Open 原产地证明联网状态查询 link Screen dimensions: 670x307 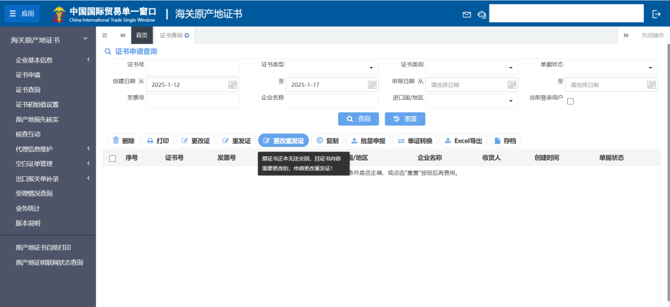[49, 262]
